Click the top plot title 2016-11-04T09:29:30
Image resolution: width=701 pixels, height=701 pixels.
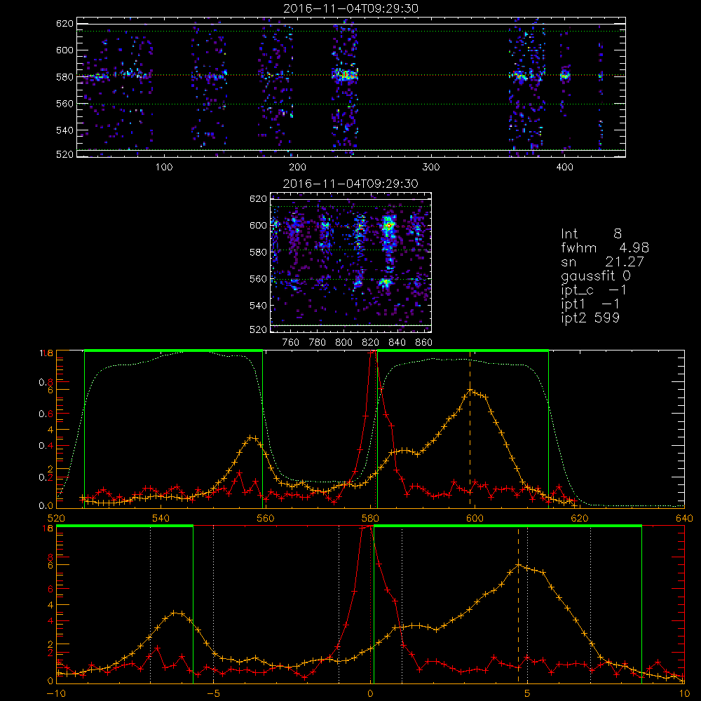point(350,8)
